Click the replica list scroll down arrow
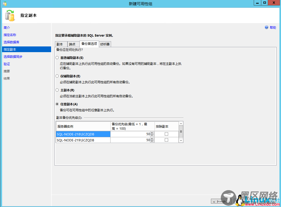 coord(181,140)
